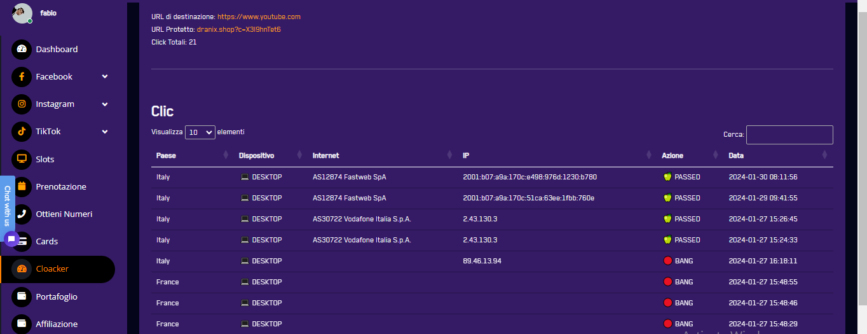Click red BANG icon in 16:18:11 row
The height and width of the screenshot is (334, 867).
[667, 261]
